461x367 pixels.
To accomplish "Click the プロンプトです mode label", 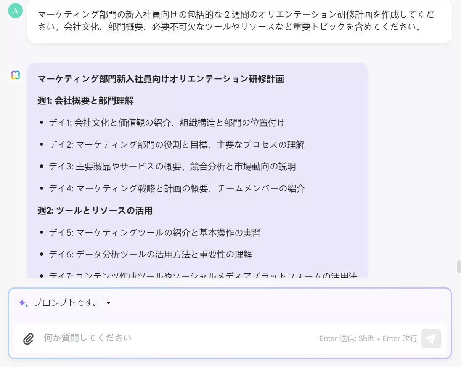I will 66,303.
